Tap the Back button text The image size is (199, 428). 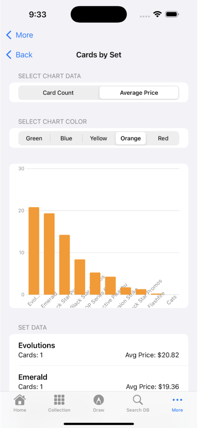24,55
